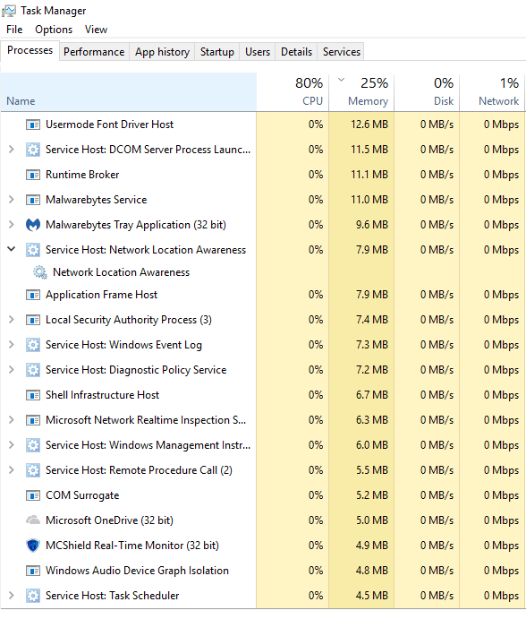The height and width of the screenshot is (619, 526).
Task: Expand Service Host: Windows Management Instrumentation
Action: [12, 445]
